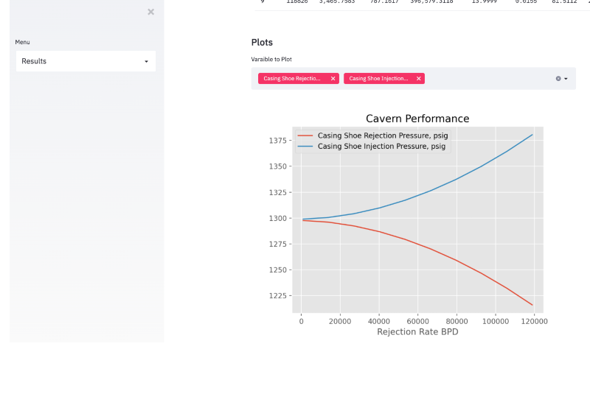
Task: Click the Casing Shoe Injection Pressure legend text
Action: click(381, 147)
